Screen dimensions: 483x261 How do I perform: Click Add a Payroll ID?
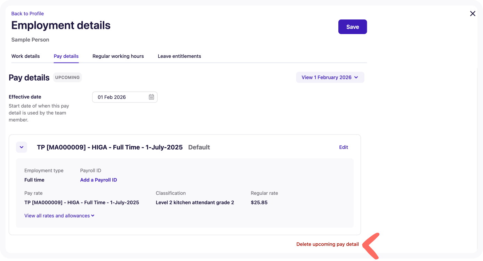[98, 180]
